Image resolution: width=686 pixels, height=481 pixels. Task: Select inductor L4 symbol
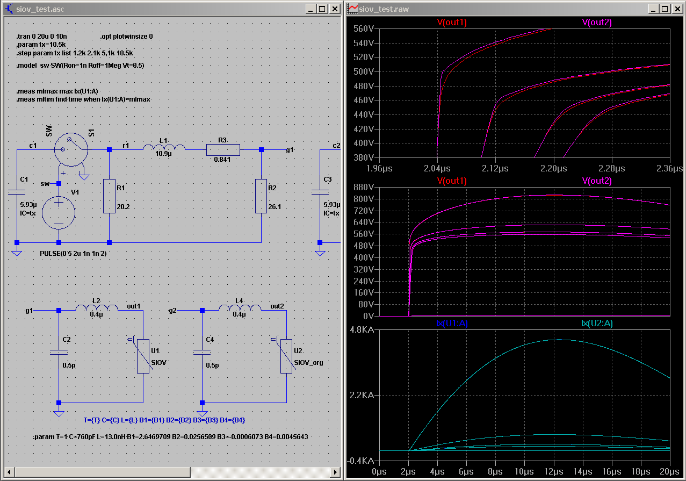pos(240,307)
